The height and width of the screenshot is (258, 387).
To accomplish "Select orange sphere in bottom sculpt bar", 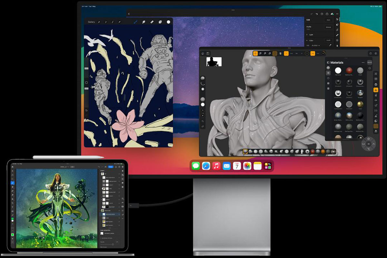I will pos(323,152).
